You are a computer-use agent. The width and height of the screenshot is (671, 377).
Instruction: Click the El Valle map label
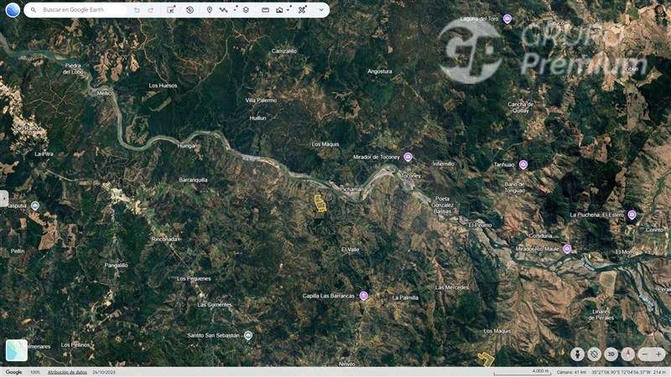click(351, 250)
